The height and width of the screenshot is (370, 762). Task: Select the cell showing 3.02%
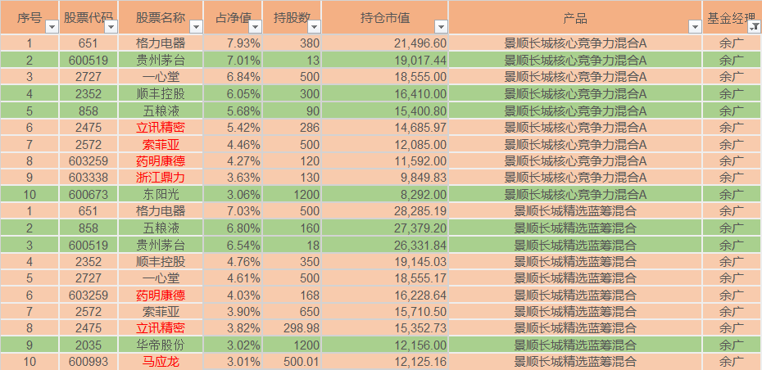(233, 345)
